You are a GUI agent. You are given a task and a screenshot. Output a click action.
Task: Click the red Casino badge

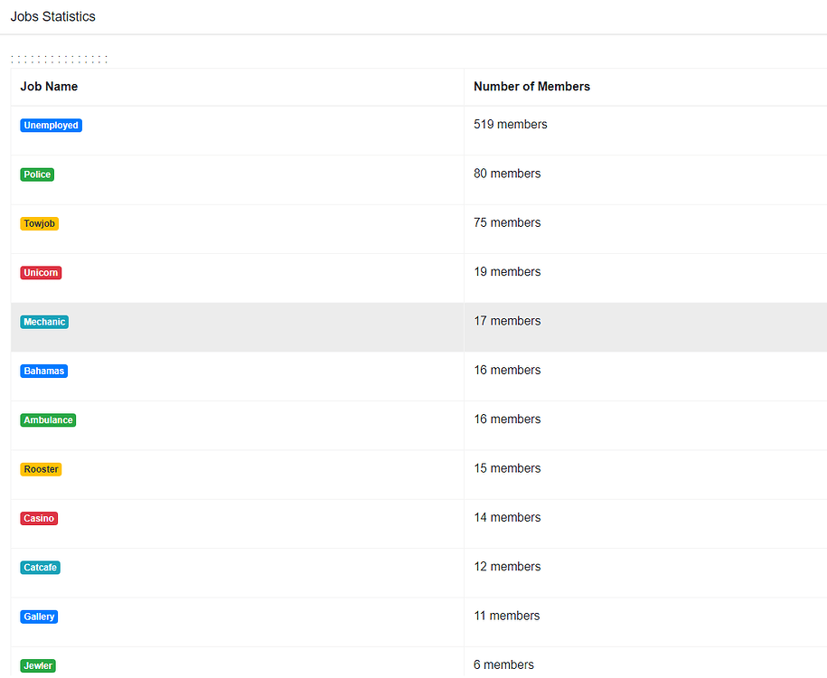pos(38,518)
